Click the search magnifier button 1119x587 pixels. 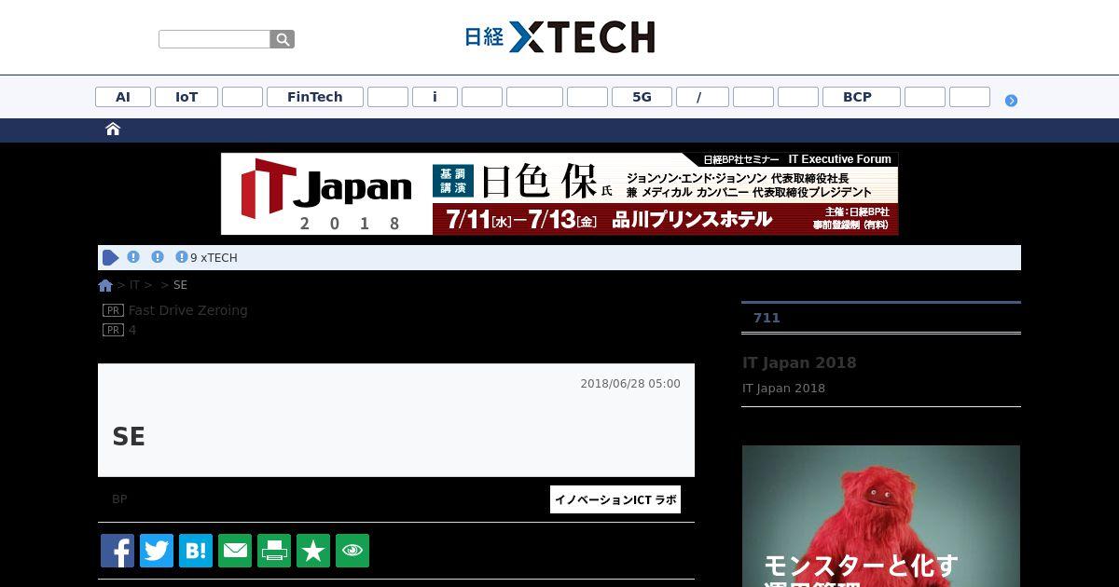click(283, 39)
